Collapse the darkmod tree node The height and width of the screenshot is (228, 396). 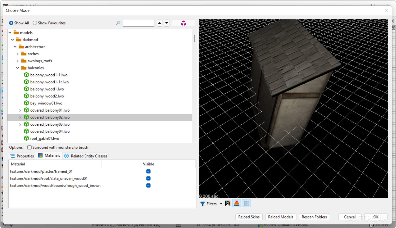(x=13, y=39)
